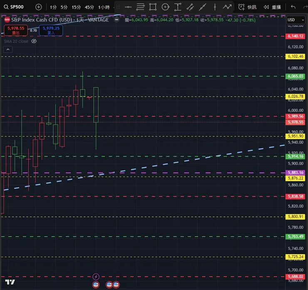The height and width of the screenshot is (290, 308).
Task: Click the S&P 500 symbol logo
Action: [7, 20]
